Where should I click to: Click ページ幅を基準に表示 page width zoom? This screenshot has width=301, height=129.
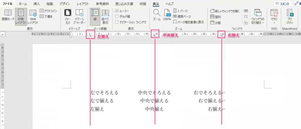[188, 22]
